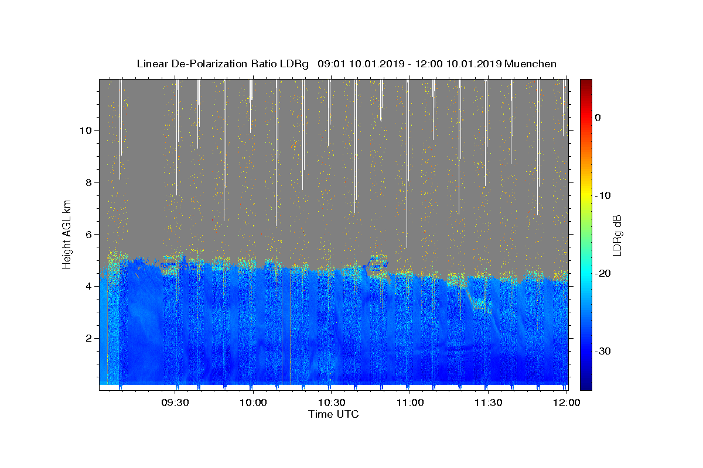
Task: Click the colorbar value '-20'
Action: tap(603, 273)
